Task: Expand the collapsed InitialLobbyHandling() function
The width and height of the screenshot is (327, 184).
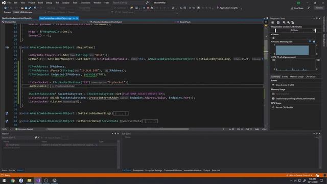Action: pyautogui.click(x=20, y=113)
